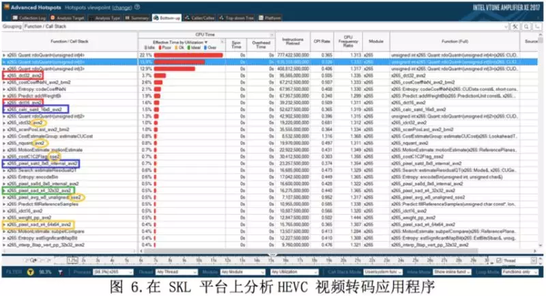The height and width of the screenshot is (296, 546).
Task: Switch to the Analysis Type tab
Action: click(x=104, y=18)
